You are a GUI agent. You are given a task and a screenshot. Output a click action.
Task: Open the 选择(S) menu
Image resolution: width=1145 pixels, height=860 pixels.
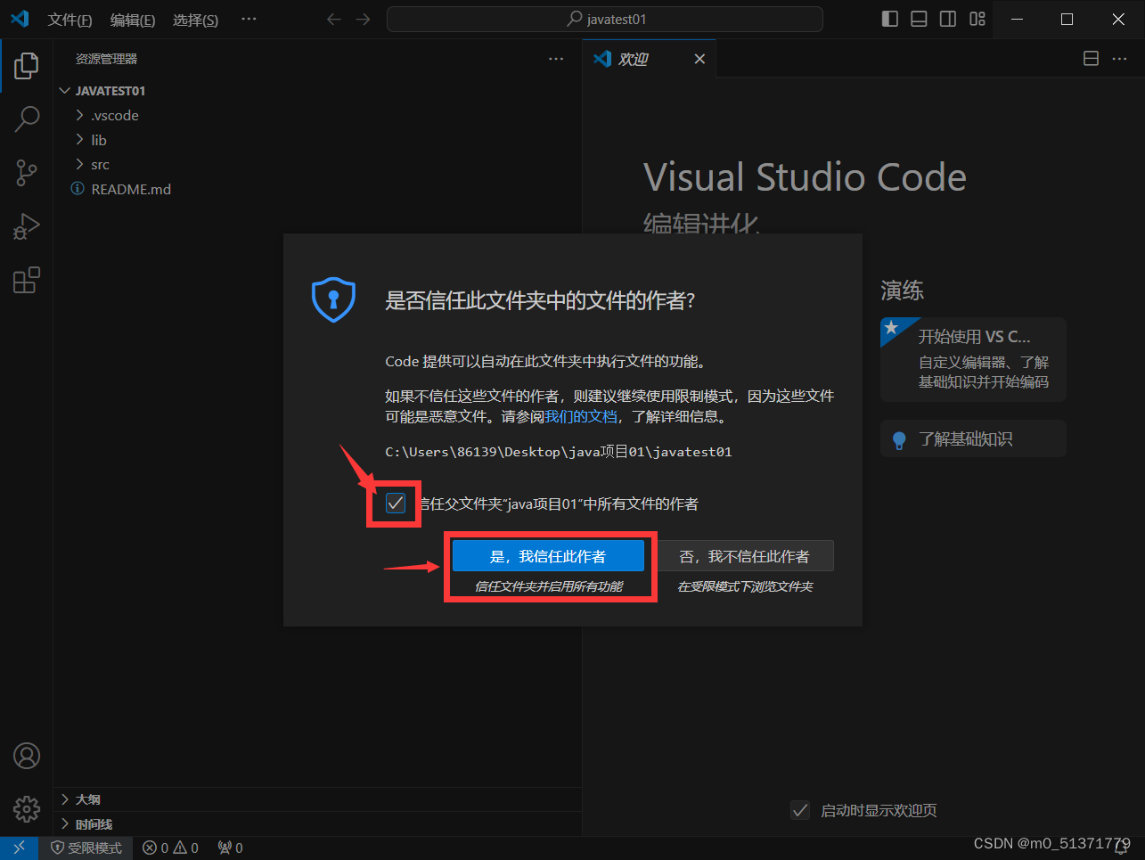tap(195, 20)
